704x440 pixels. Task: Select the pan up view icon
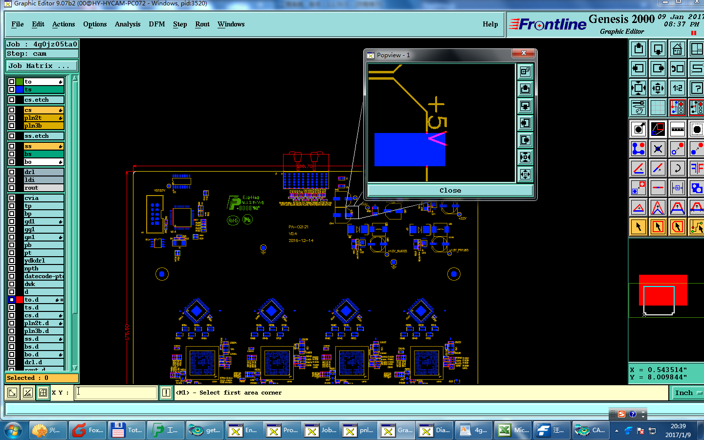(x=638, y=49)
